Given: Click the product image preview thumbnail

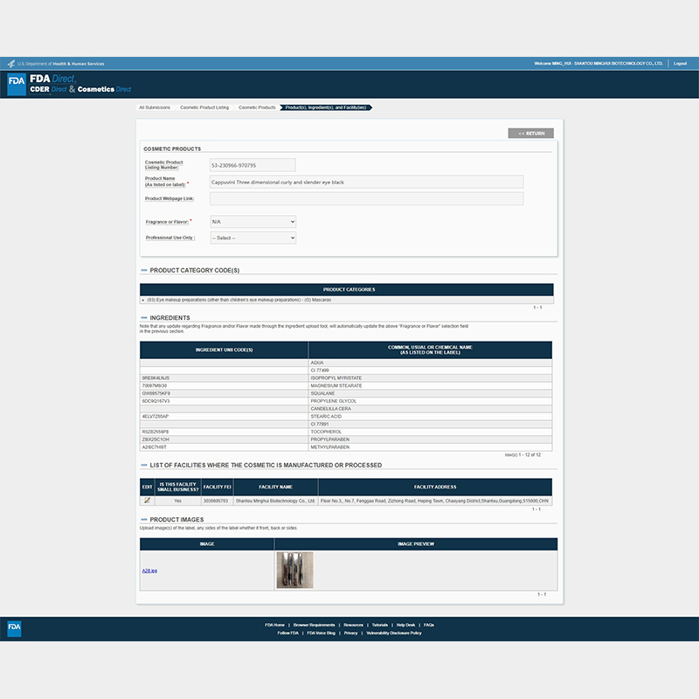Looking at the screenshot, I should pos(294,570).
